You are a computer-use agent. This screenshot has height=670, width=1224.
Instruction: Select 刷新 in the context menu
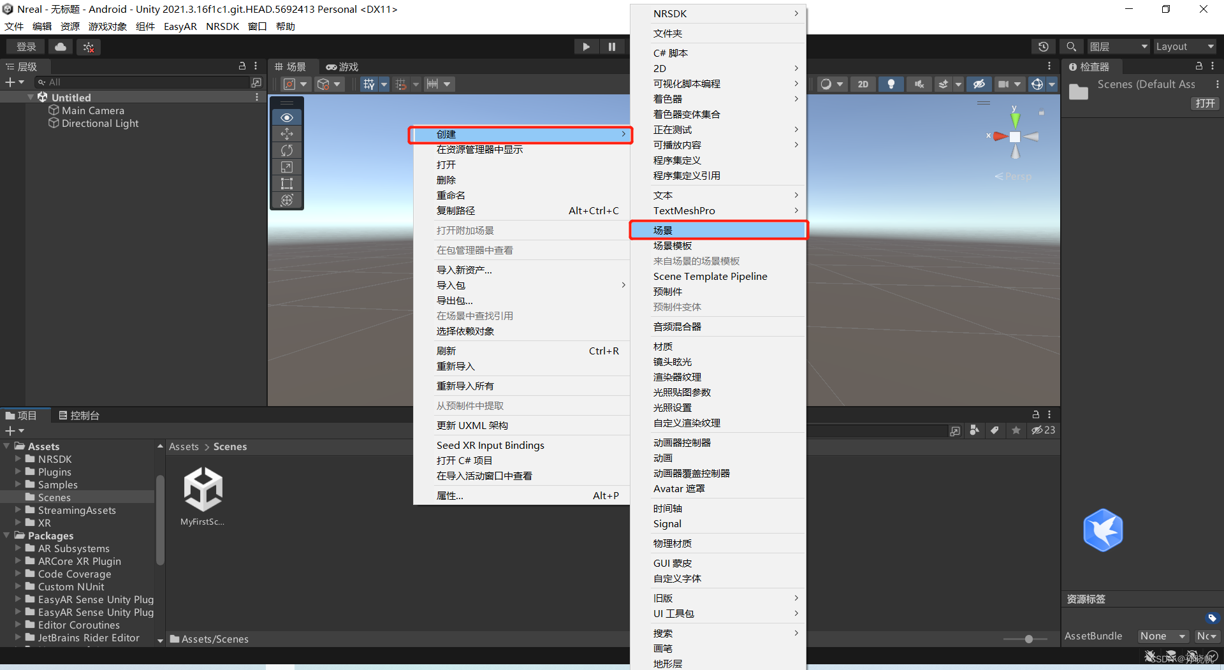(x=521, y=351)
